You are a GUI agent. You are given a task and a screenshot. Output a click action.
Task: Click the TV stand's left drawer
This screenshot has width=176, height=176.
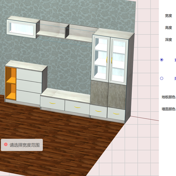tap(53, 103)
